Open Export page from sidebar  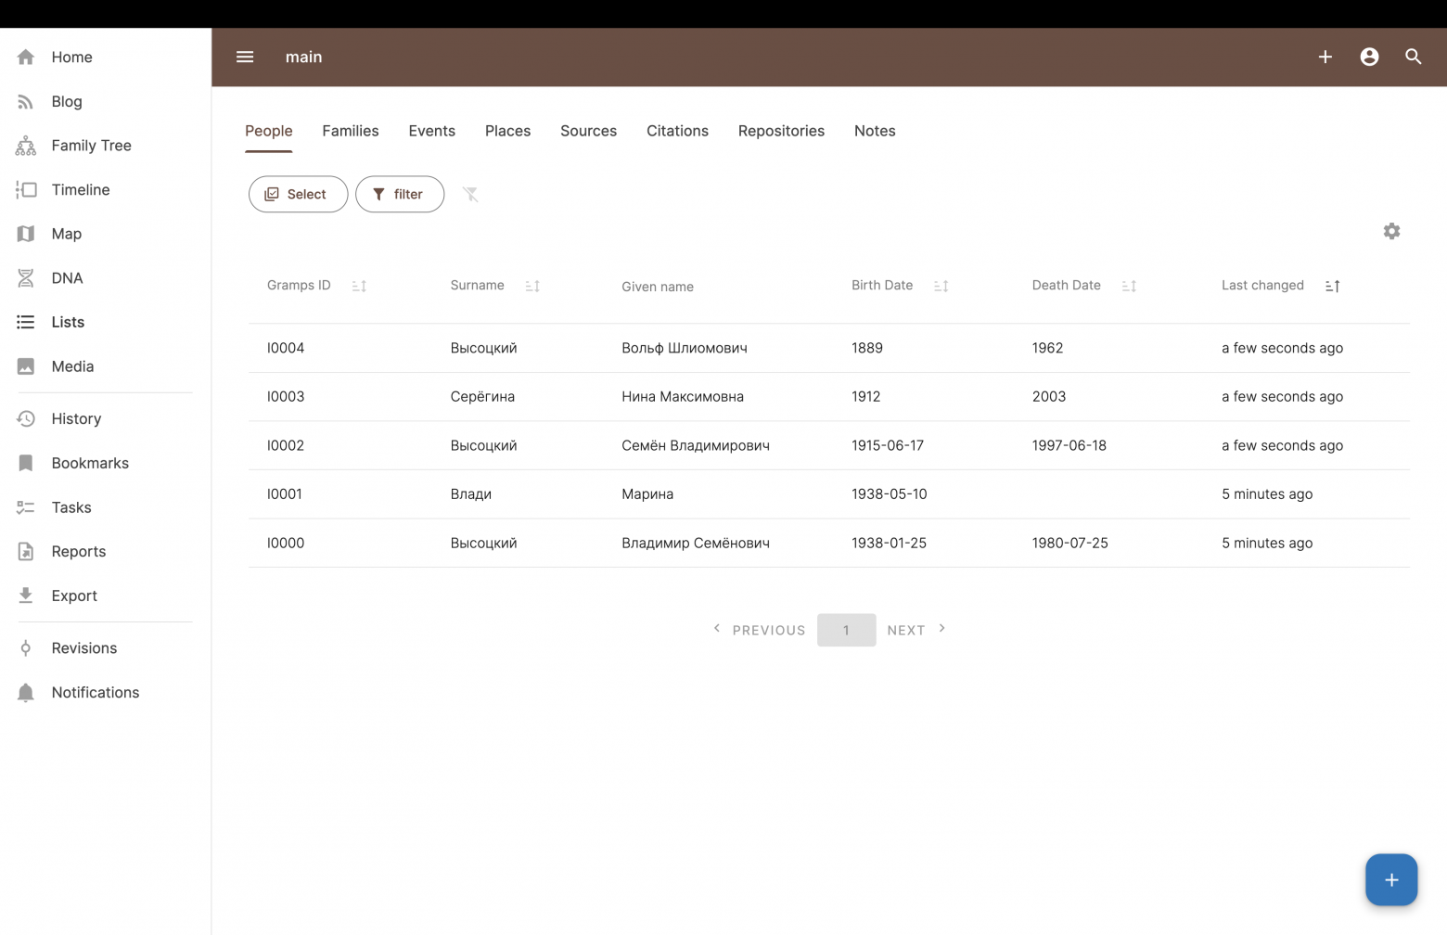[74, 596]
